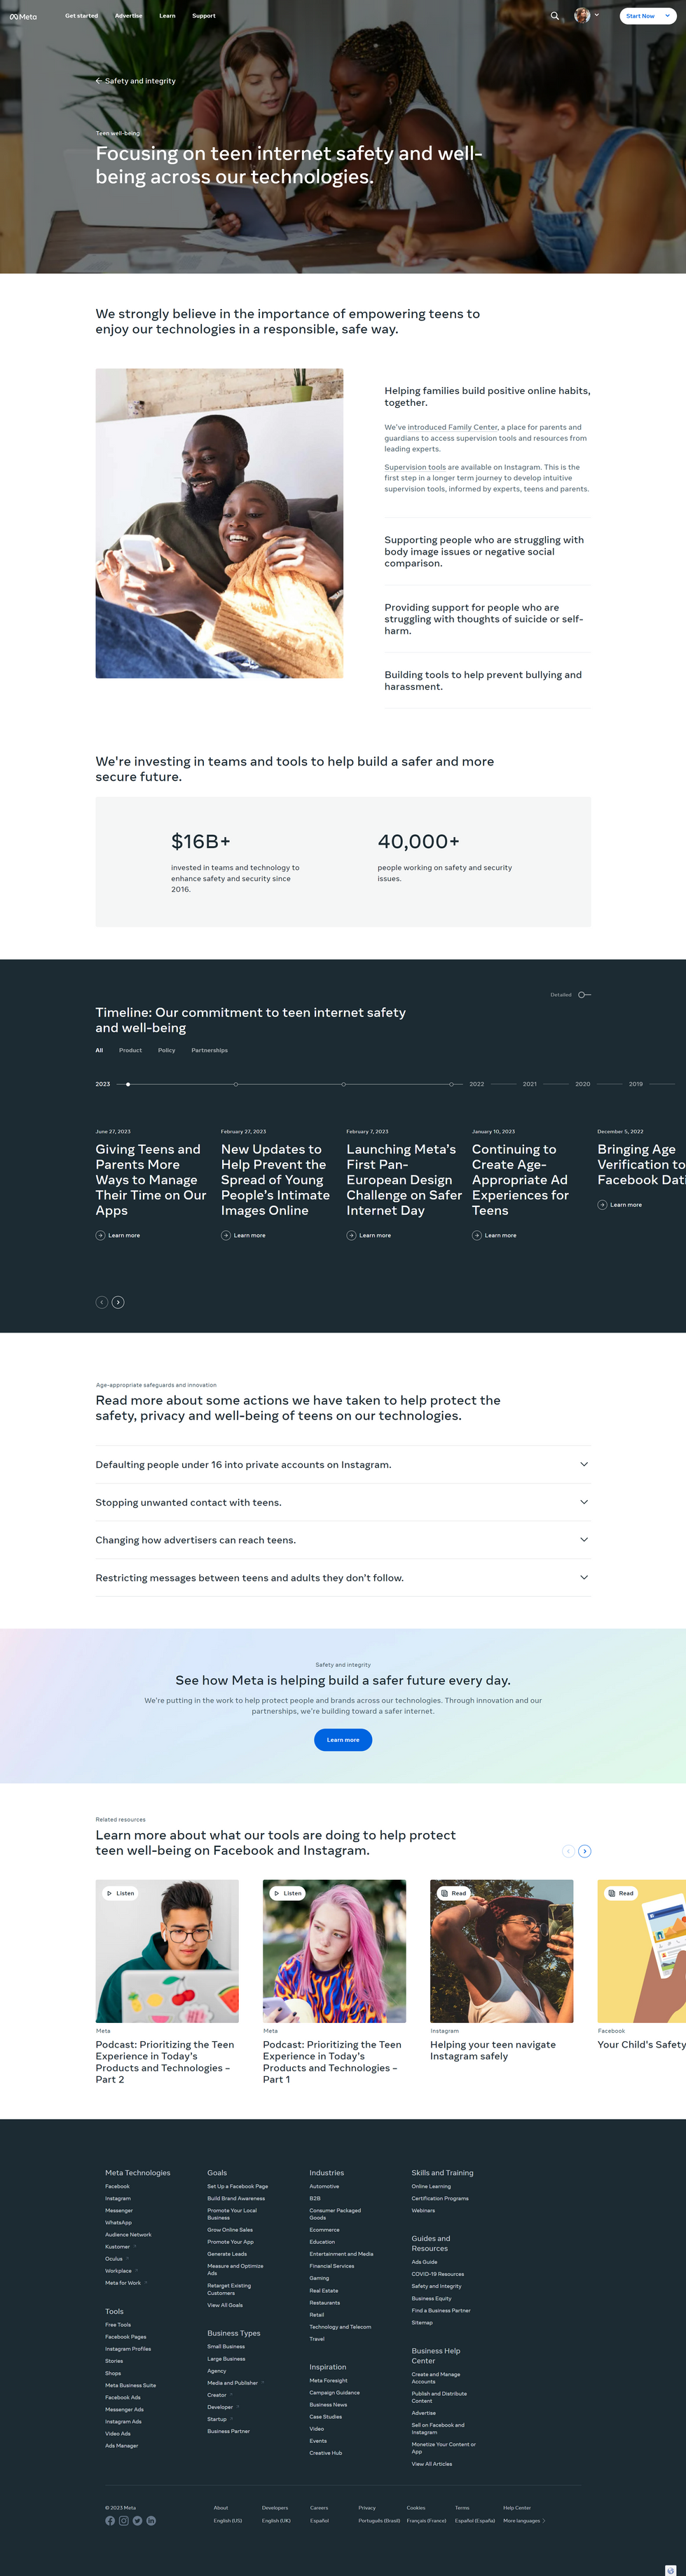Filter timeline by Policy tab
Image resolution: width=686 pixels, height=2576 pixels.
(166, 1050)
